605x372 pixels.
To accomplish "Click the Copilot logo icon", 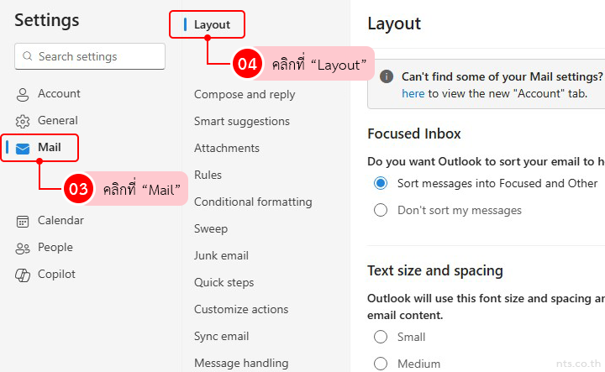I will pos(23,275).
